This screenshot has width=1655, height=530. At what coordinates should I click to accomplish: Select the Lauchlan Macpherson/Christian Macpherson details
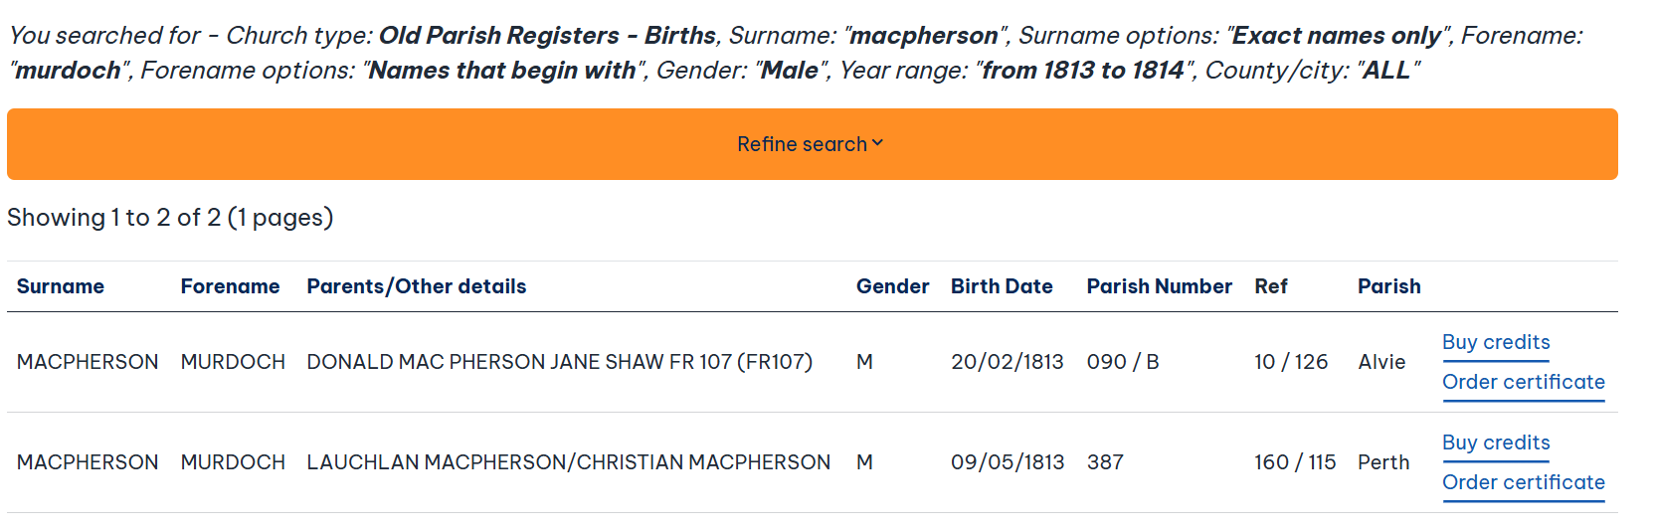pos(568,462)
